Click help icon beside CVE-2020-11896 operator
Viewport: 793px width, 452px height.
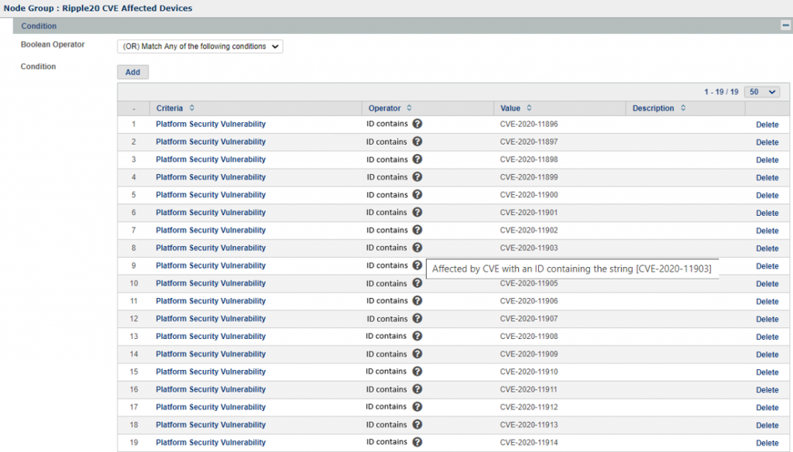pyautogui.click(x=417, y=124)
